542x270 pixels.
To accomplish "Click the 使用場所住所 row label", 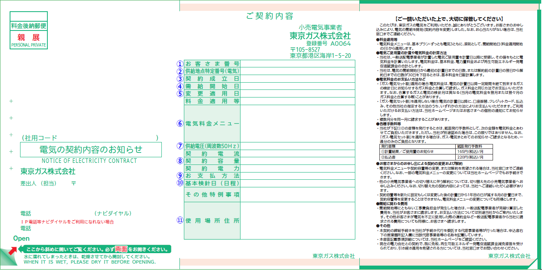I will tap(212, 221).
